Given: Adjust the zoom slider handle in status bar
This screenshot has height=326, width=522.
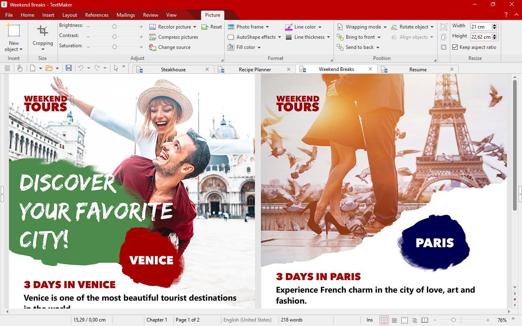Looking at the screenshot, I should tap(453, 320).
